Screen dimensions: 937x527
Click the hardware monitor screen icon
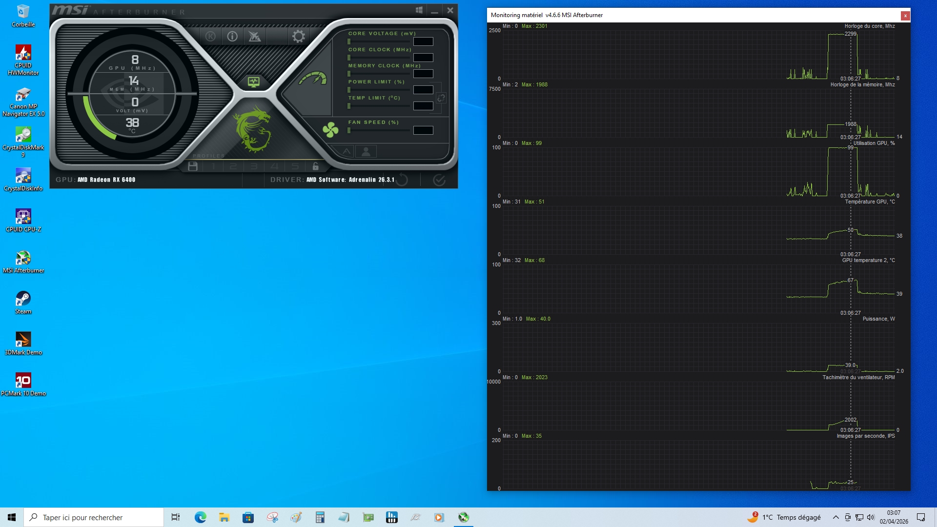coord(253,82)
